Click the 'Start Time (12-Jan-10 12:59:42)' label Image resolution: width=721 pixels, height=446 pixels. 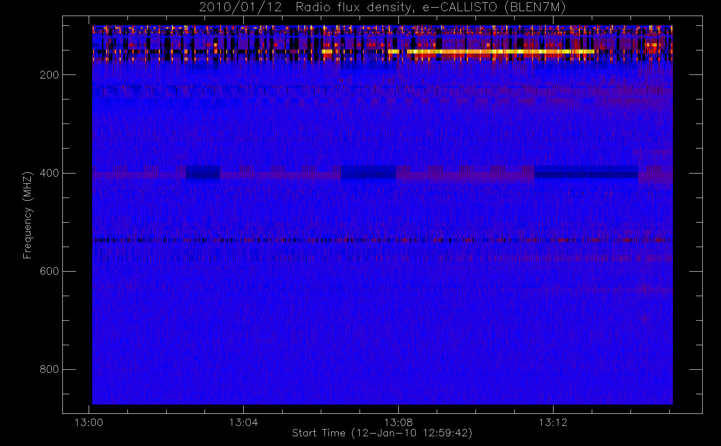point(382,433)
